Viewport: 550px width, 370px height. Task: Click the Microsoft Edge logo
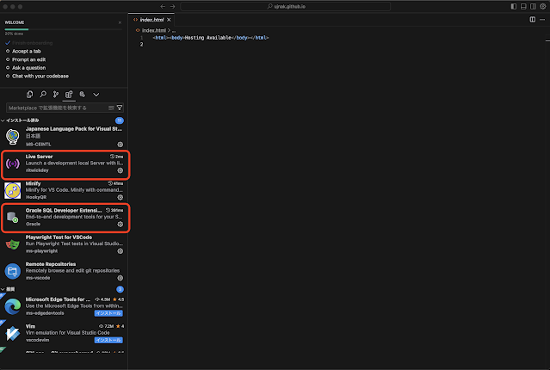click(x=13, y=306)
